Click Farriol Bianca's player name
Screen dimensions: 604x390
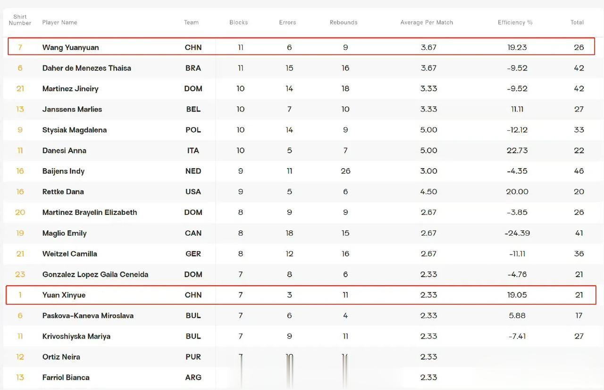click(x=66, y=378)
